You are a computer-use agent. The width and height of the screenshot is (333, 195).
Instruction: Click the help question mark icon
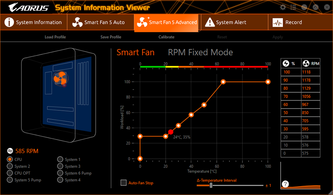285,184
